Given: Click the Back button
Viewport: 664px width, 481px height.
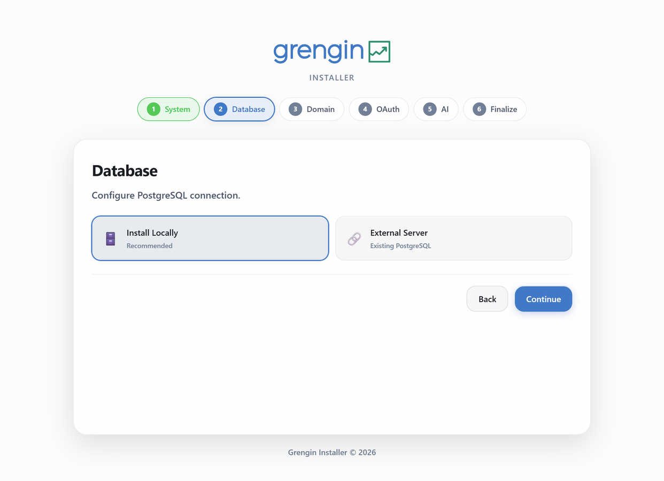Looking at the screenshot, I should tap(487, 299).
